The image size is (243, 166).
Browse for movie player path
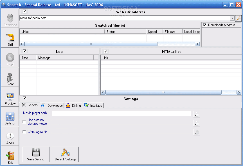(x=197, y=114)
